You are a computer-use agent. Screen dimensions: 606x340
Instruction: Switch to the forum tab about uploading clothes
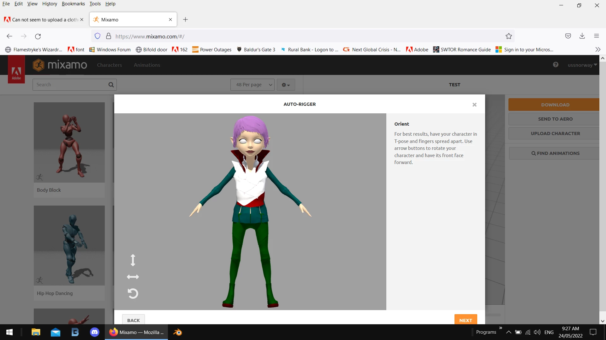(x=43, y=20)
